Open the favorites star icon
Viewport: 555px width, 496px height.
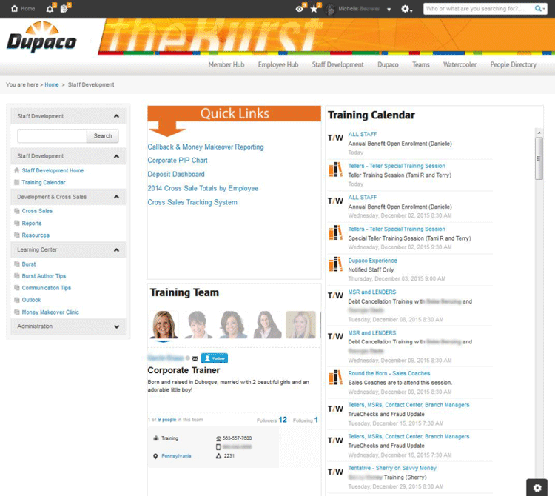pyautogui.click(x=314, y=8)
